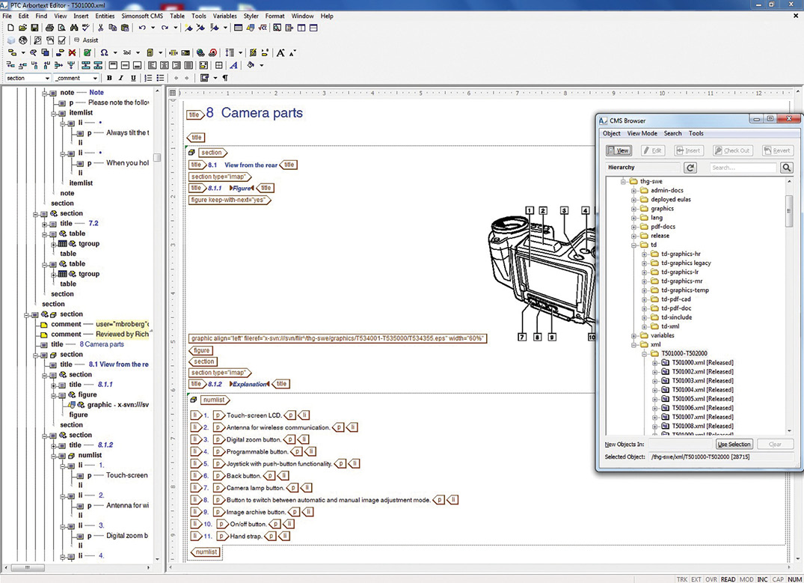Image resolution: width=804 pixels, height=583 pixels.
Task: Open the Object menu in CMS Browser
Action: [611, 133]
